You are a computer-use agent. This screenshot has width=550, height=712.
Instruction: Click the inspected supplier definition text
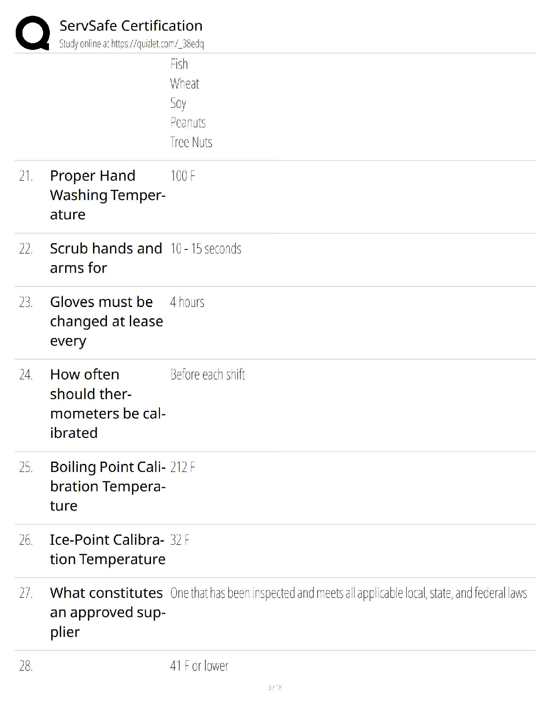click(x=348, y=593)
